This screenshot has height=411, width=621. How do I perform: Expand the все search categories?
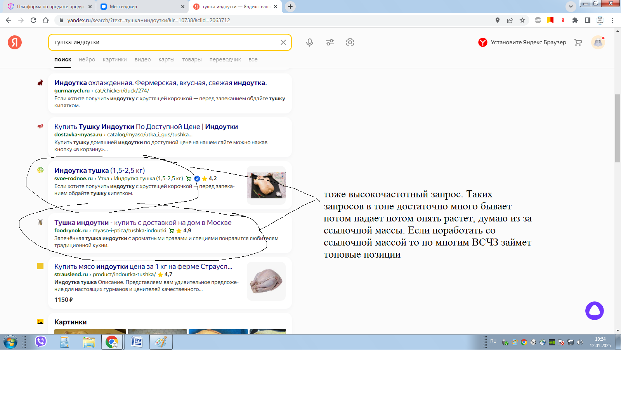(x=253, y=59)
